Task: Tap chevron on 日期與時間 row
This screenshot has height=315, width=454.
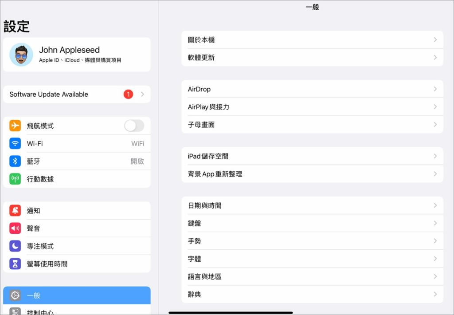Action: pyautogui.click(x=435, y=205)
